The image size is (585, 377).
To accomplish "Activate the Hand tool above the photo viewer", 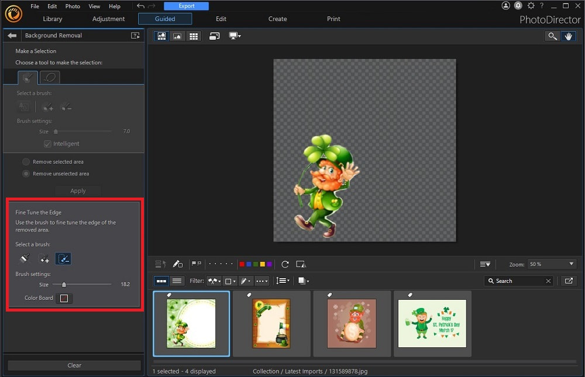I will tap(568, 36).
